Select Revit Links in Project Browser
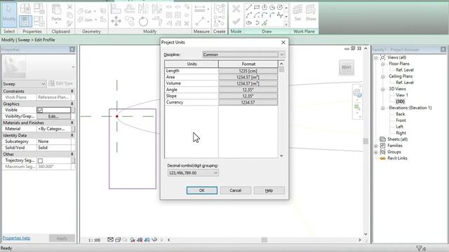 point(397,158)
